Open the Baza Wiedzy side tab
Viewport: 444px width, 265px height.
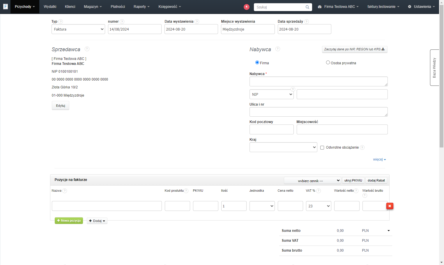point(434,67)
